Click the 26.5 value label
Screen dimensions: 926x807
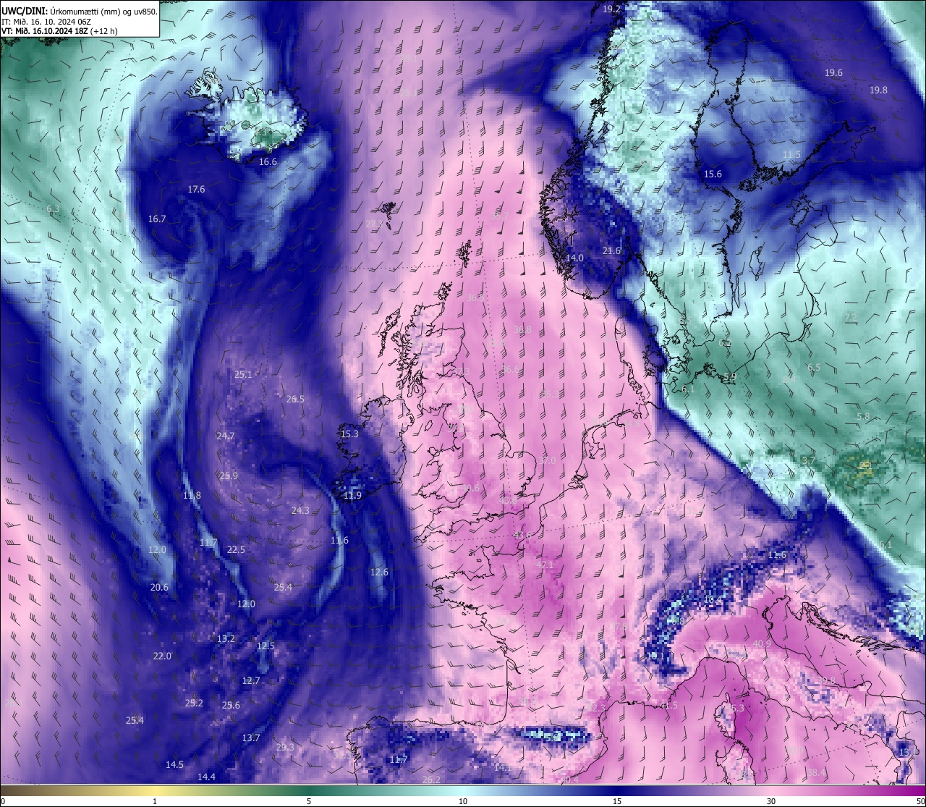click(295, 400)
